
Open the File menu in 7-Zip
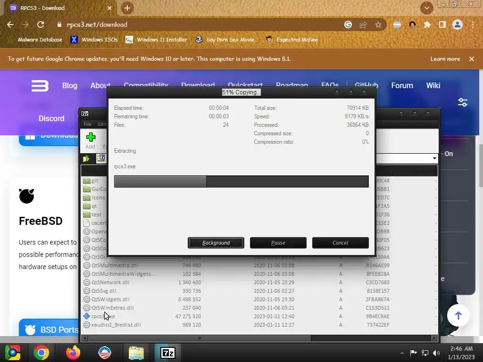(x=87, y=124)
